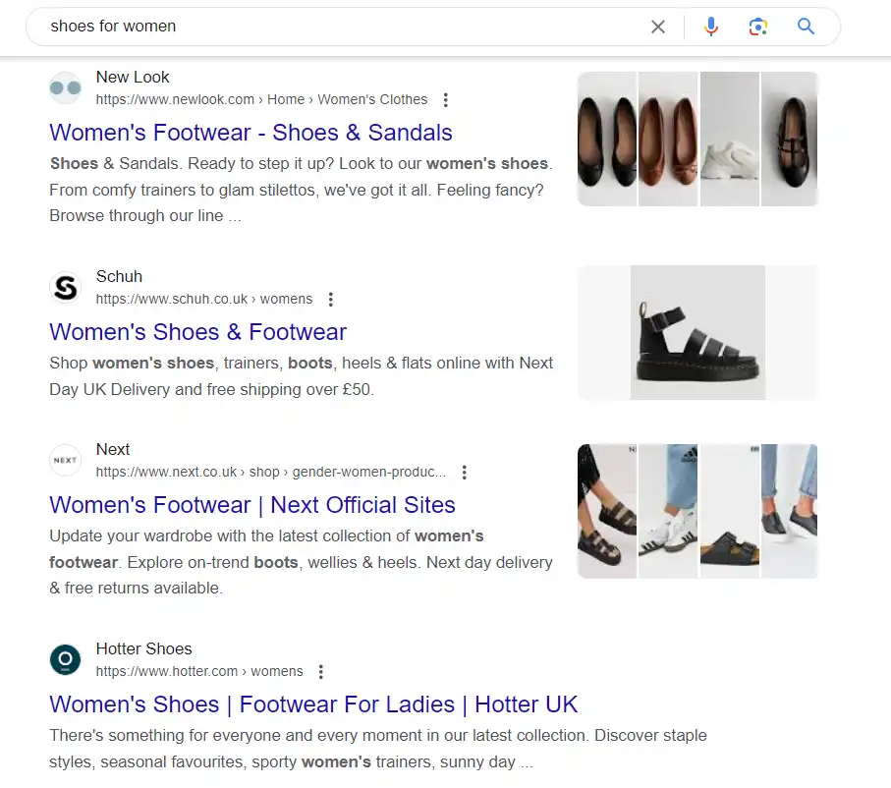891x788 pixels.
Task: Open Next dark slip-on shoes thumbnail
Action: point(789,511)
